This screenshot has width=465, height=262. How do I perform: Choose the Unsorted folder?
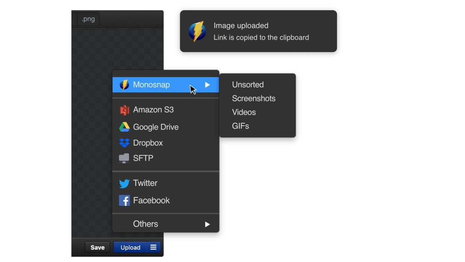pos(248,85)
